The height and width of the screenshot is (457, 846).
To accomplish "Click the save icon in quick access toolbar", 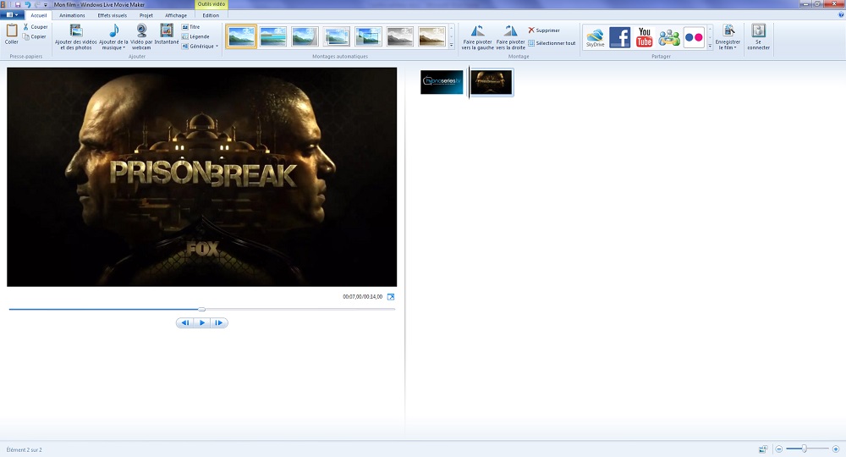I will pos(18,4).
